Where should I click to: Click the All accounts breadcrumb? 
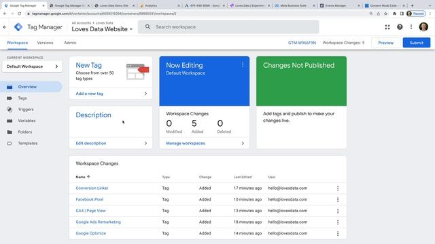(82, 23)
